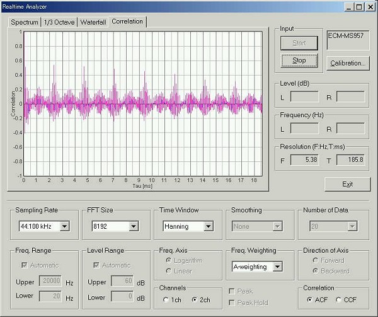Click the Level R readout field
378x317 pixels.
[351, 96]
